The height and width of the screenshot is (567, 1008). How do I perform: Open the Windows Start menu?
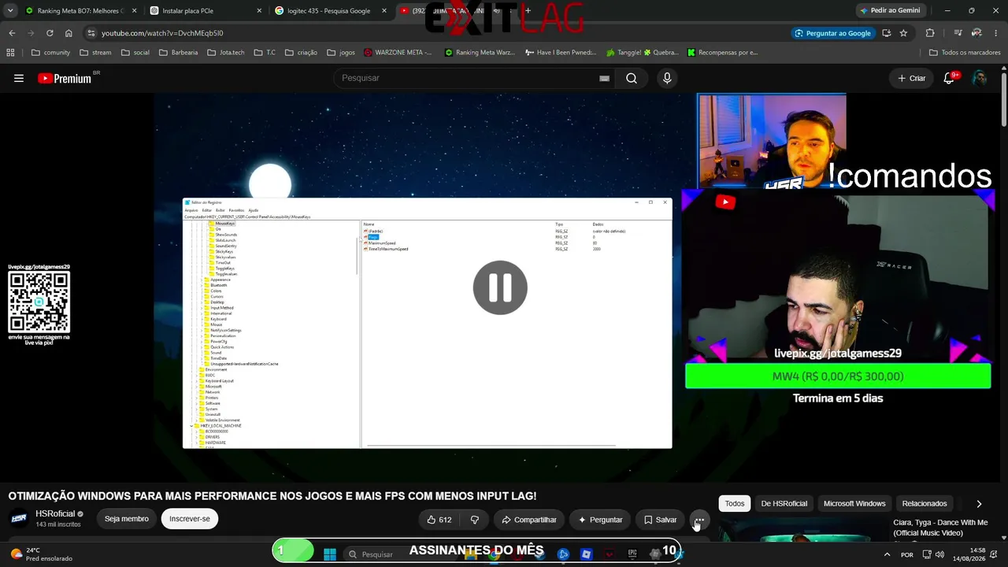[330, 554]
